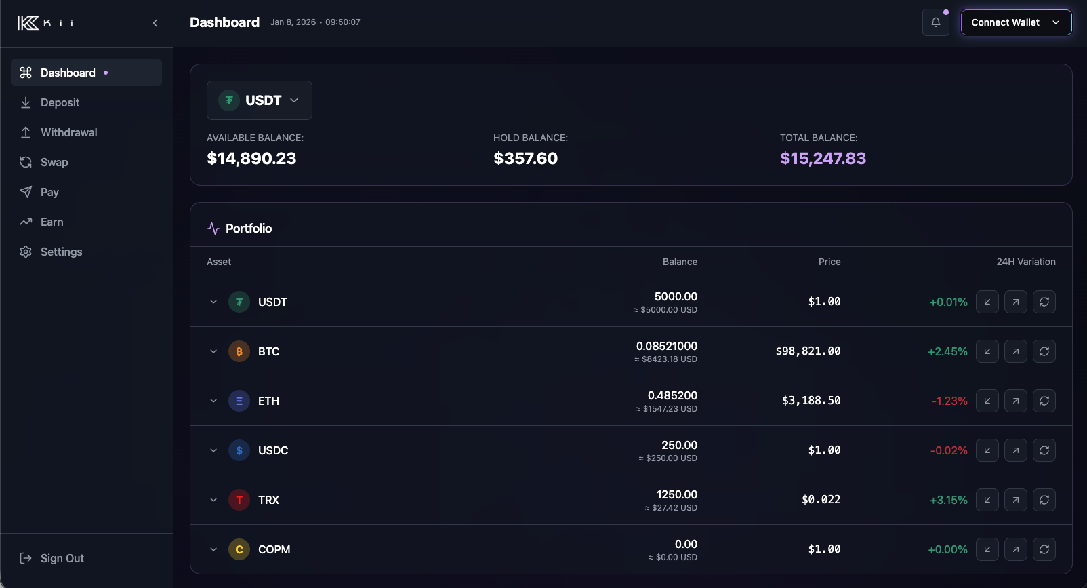
Task: Open Settings from the sidebar
Action: (x=61, y=252)
